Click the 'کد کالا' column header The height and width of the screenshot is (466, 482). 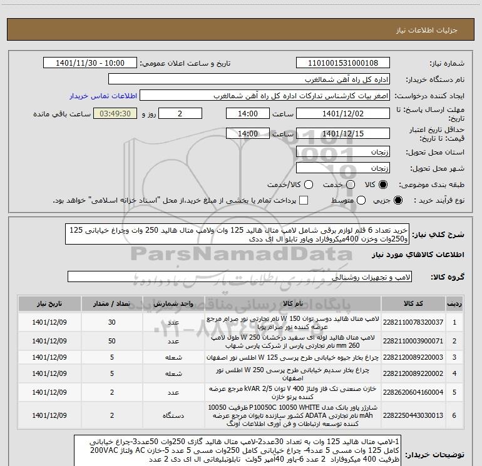pos(413,303)
